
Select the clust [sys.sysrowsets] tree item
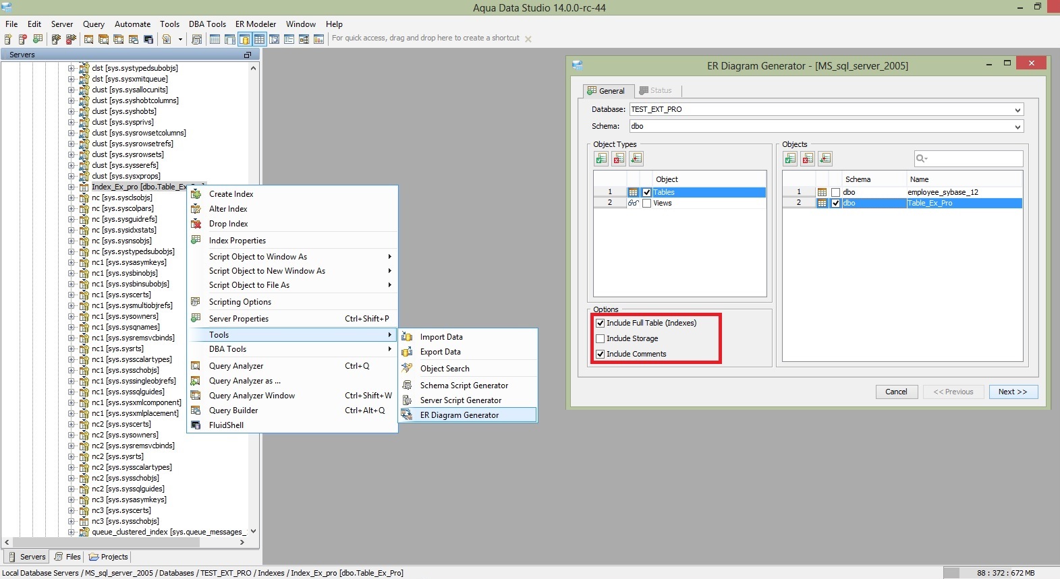point(128,154)
